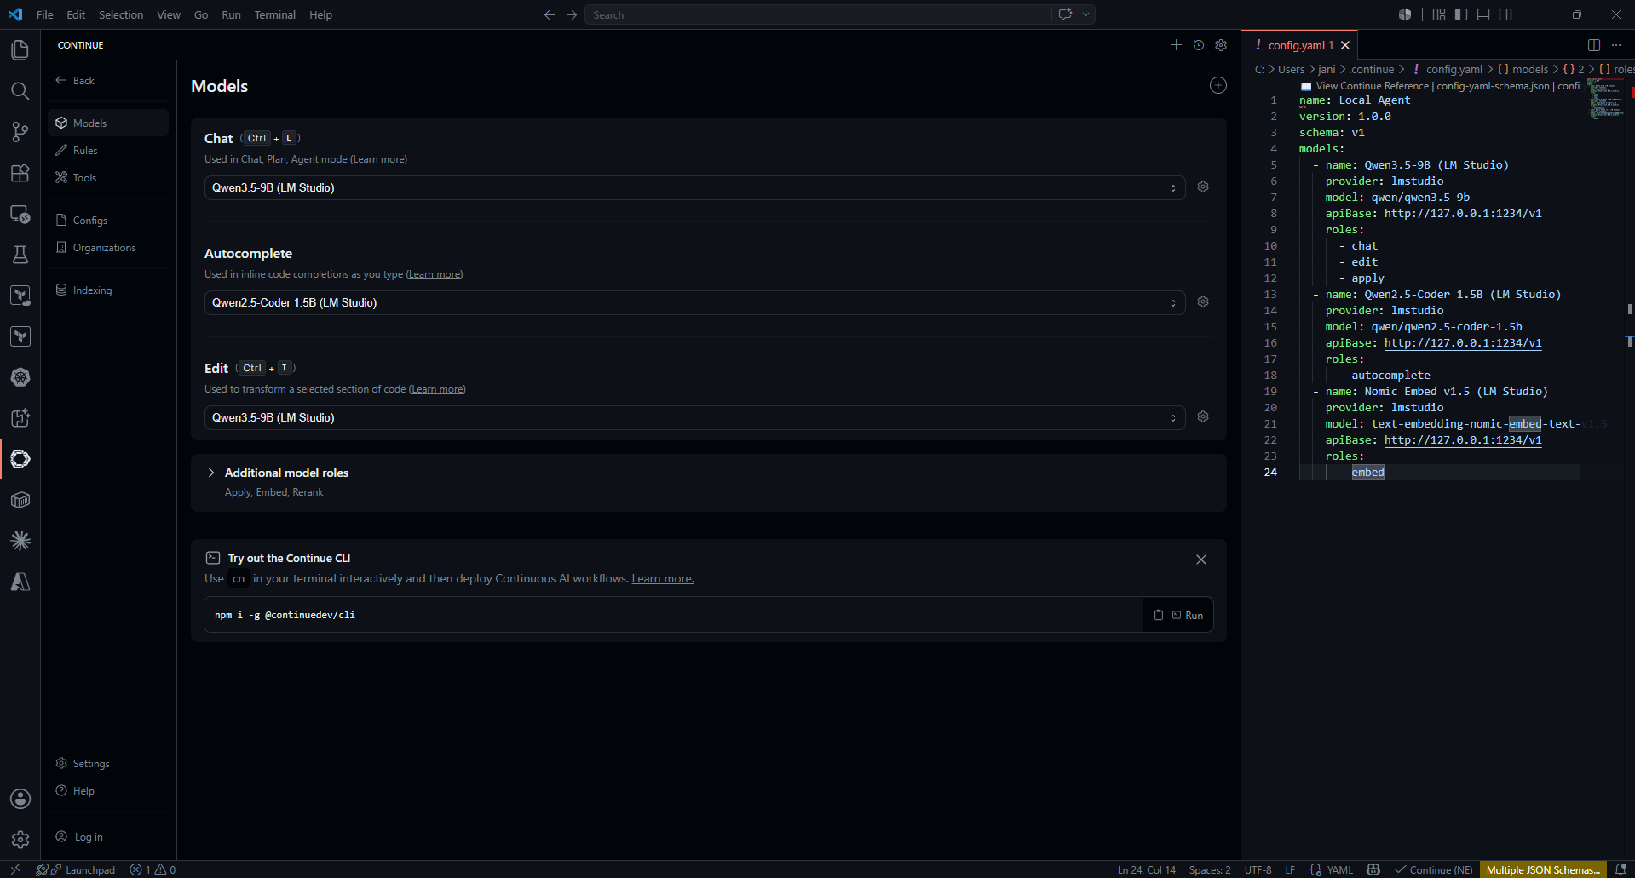Go forward with the title bar arrow
1635x878 pixels.
point(572,14)
